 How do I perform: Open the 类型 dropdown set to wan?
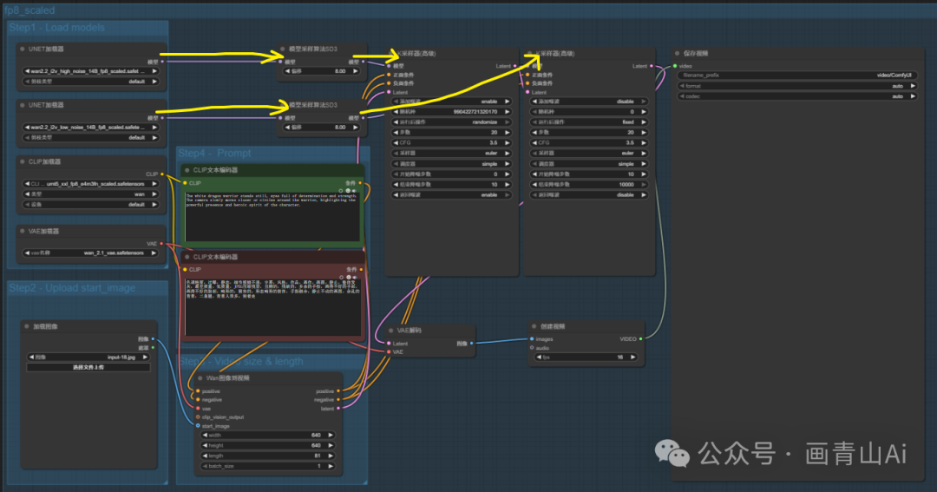tap(91, 194)
